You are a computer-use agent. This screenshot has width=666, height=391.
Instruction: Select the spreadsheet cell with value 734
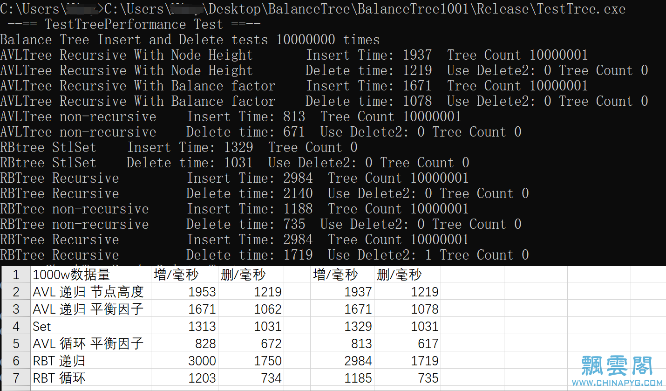click(251, 378)
